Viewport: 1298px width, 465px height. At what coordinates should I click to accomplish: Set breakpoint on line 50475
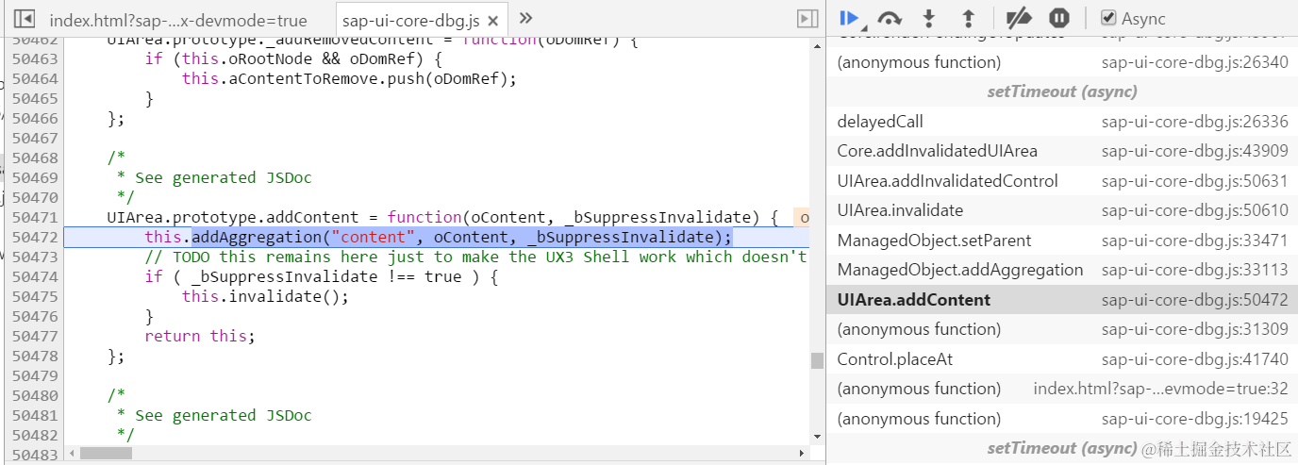pyautogui.click(x=35, y=297)
